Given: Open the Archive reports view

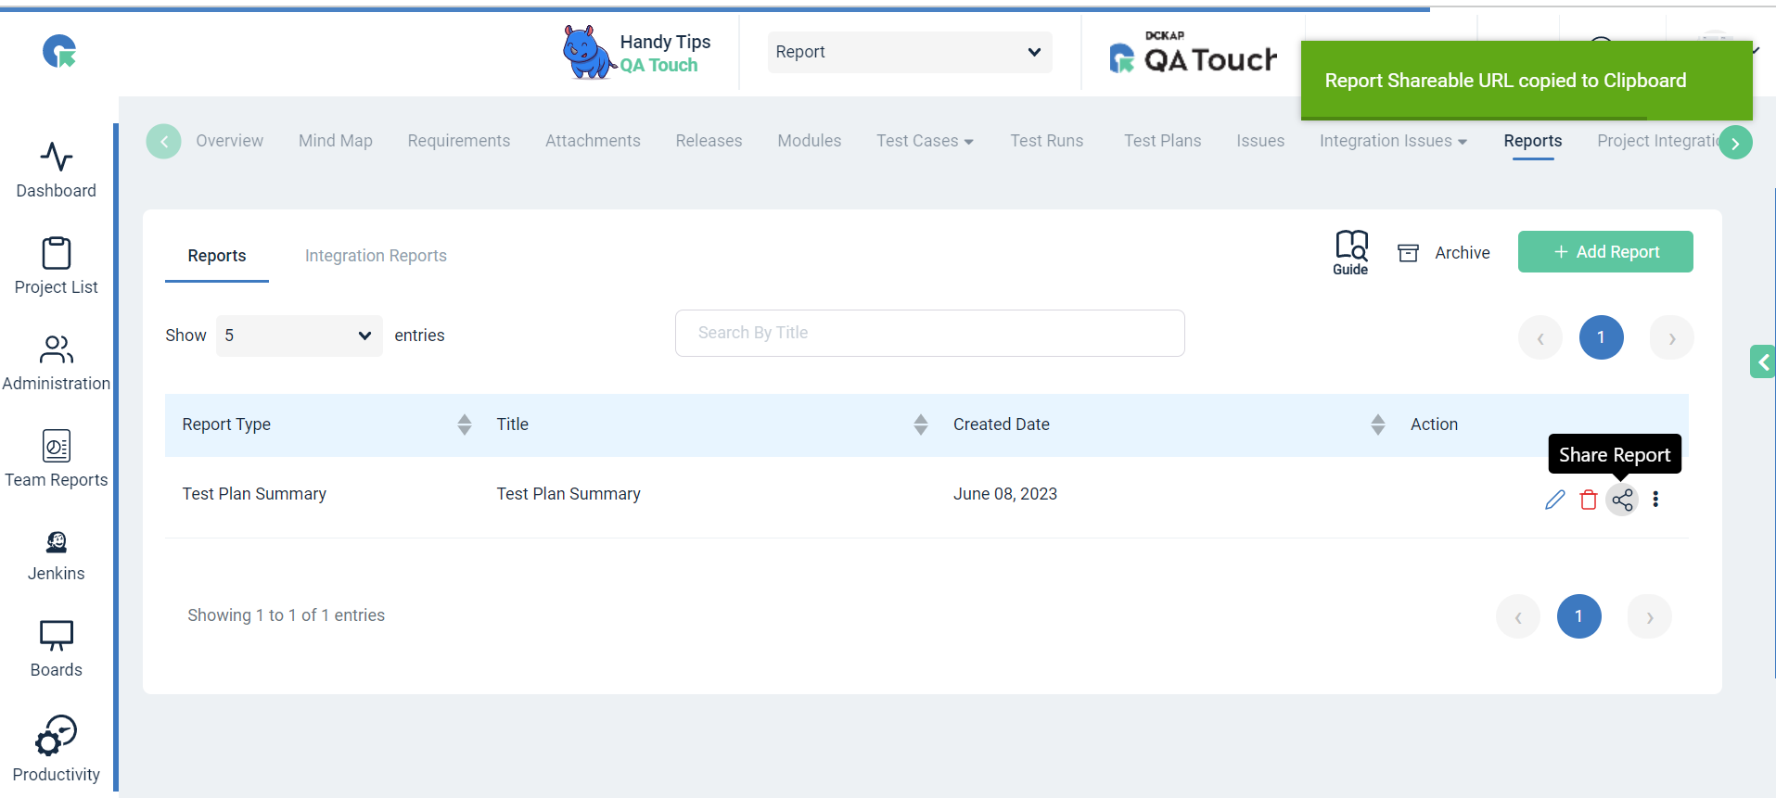Looking at the screenshot, I should (1444, 253).
